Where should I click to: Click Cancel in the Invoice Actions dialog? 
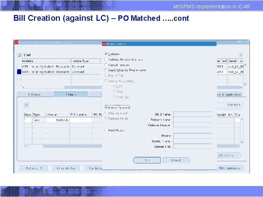click(x=176, y=160)
